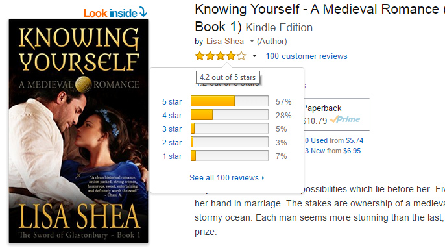Screen dimensions: 445x248
Task: Click the 4 star 28% rating bar
Action: coord(230,115)
